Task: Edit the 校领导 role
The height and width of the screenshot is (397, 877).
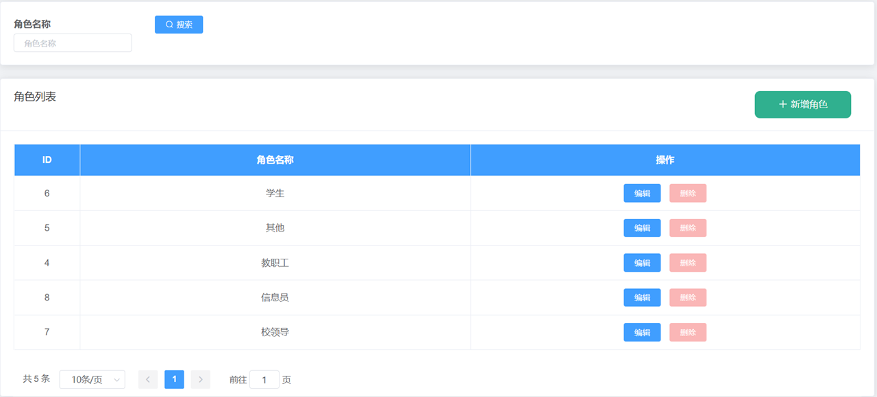Action: coord(641,332)
